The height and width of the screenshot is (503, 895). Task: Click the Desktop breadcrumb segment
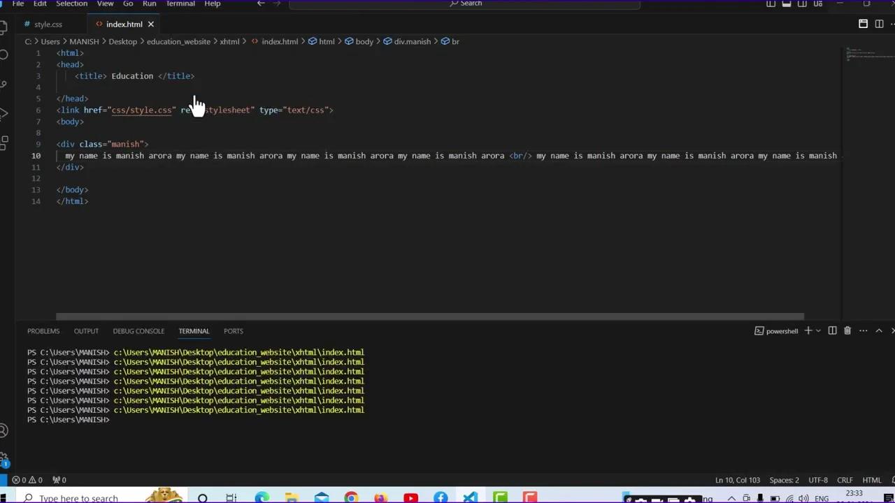pyautogui.click(x=122, y=42)
